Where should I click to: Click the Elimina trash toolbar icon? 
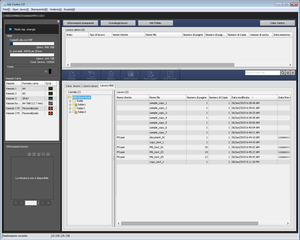pyautogui.click(x=111, y=75)
